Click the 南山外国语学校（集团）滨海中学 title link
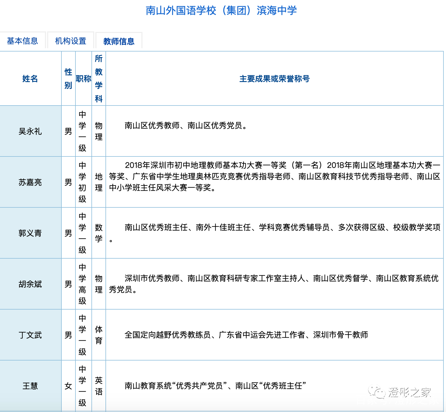This screenshot has height=412, width=446. (221, 11)
